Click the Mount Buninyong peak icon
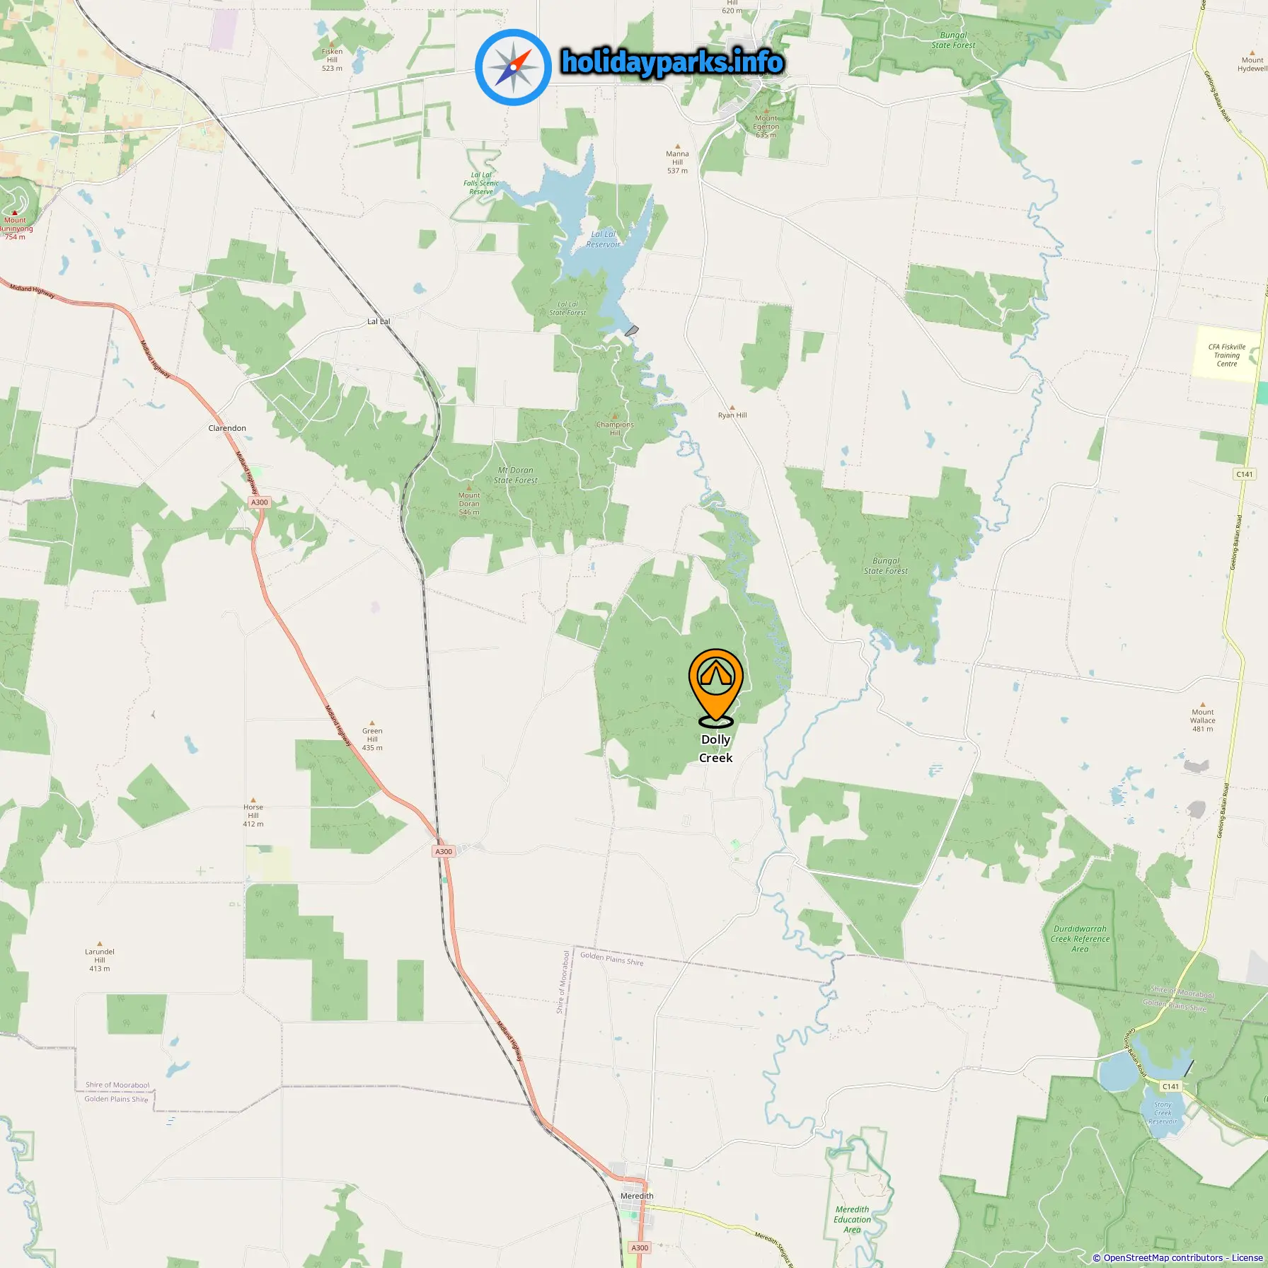Screen dimensions: 1268x1268 coord(14,212)
